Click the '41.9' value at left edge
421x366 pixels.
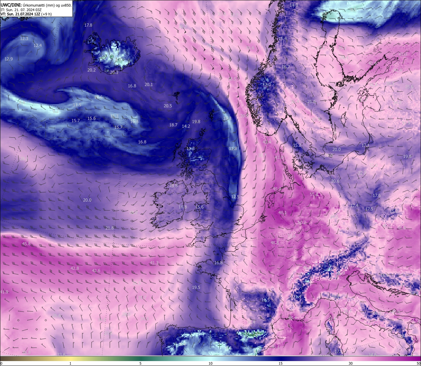click(4, 292)
